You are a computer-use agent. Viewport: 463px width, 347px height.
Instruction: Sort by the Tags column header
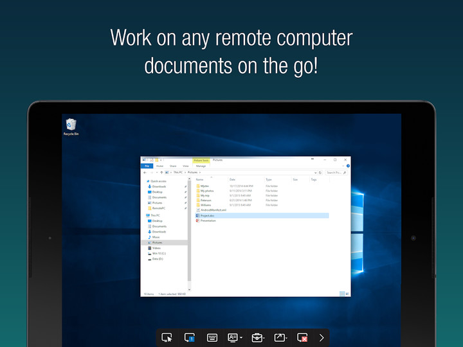pyautogui.click(x=314, y=179)
